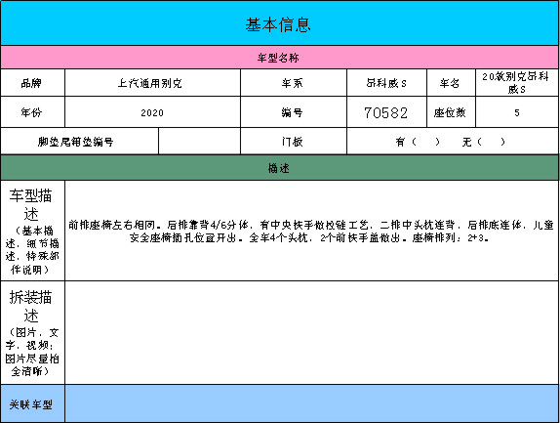Select the 20款别克昂科威S name cell

point(517,83)
